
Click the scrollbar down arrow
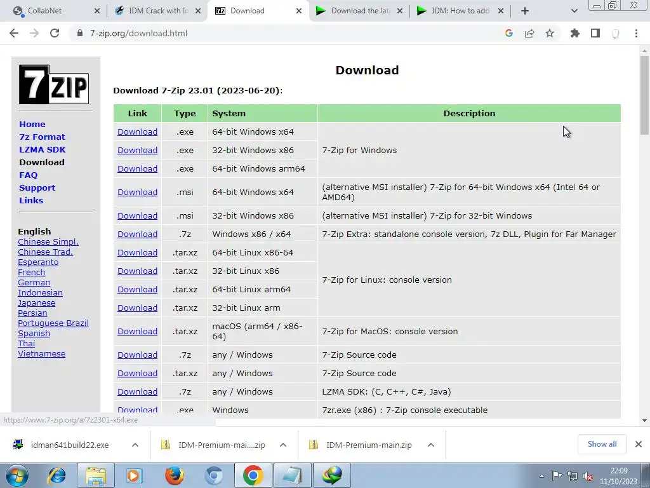point(644,421)
